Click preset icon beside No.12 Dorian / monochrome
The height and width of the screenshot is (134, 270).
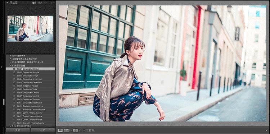click(x=14, y=106)
